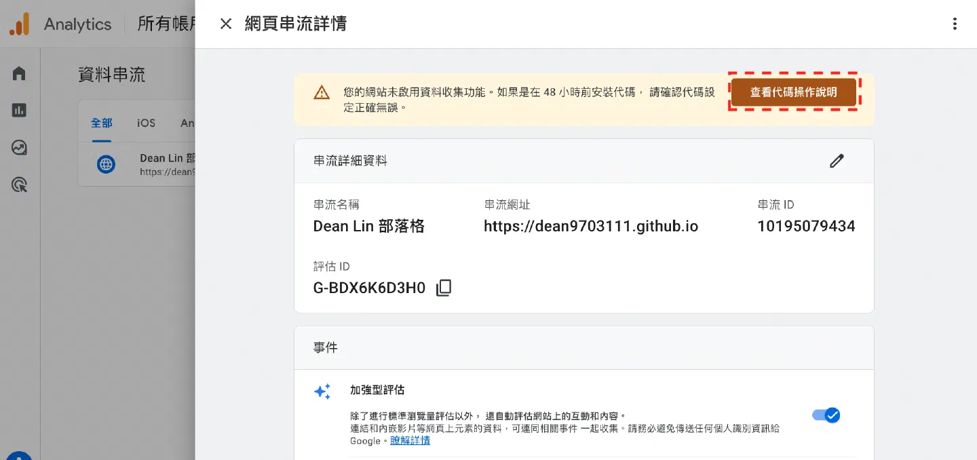The width and height of the screenshot is (977, 460).
Task: Open the Explore icon in sidebar
Action: click(x=19, y=147)
